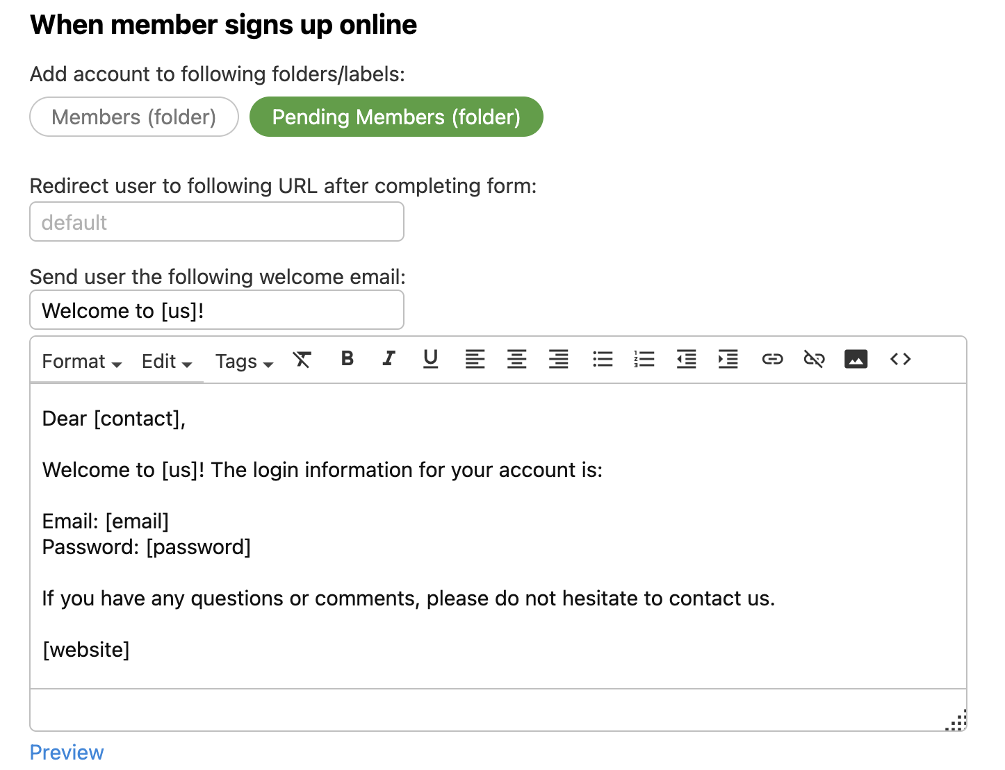Open the source code view

point(900,360)
